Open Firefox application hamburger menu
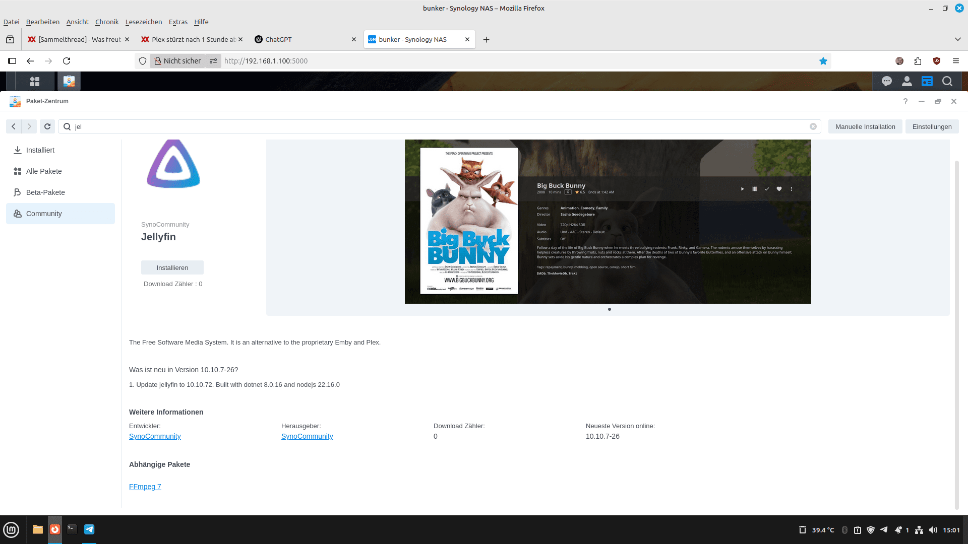The image size is (968, 544). pyautogui.click(x=955, y=61)
